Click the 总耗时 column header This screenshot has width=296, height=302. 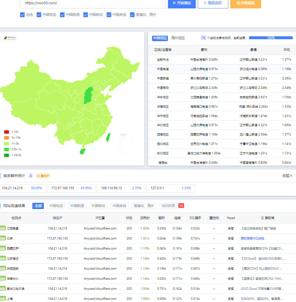point(145,218)
